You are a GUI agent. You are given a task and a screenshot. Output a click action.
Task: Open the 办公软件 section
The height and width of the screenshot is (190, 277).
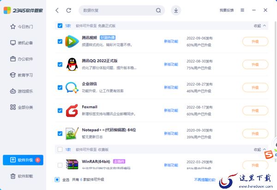(x=22, y=59)
